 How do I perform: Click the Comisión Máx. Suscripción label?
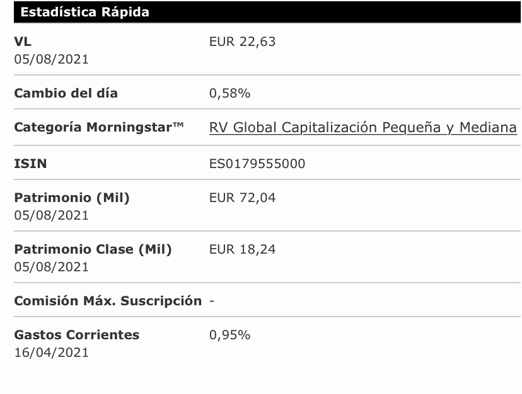(x=108, y=301)
